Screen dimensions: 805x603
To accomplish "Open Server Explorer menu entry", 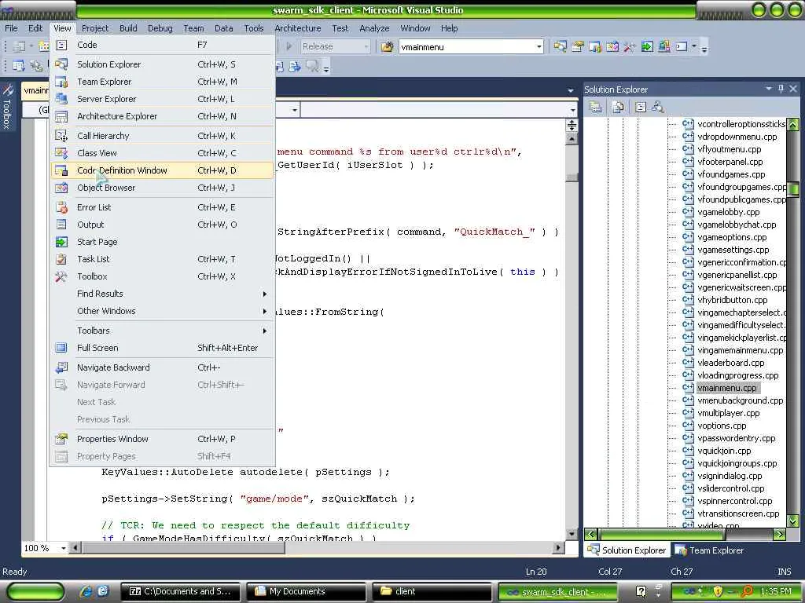I will tap(163, 99).
